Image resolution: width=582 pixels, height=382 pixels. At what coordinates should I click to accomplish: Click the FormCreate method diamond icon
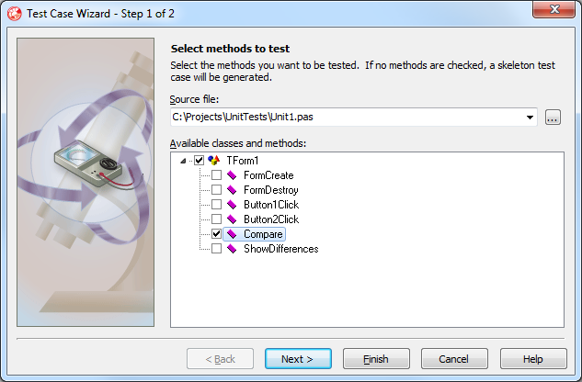click(x=232, y=175)
